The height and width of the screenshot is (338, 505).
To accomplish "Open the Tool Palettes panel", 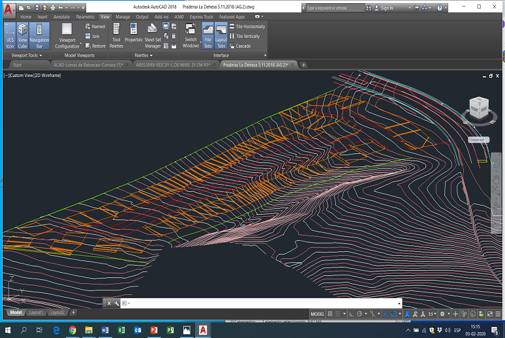I will tap(116, 36).
